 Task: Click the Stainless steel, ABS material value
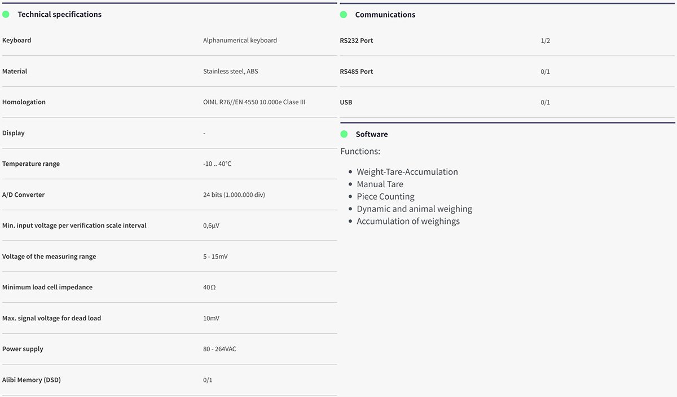coord(230,72)
